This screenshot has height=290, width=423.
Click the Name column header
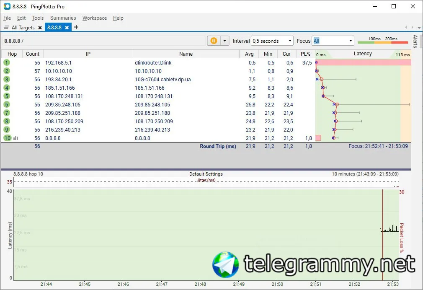[186, 54]
